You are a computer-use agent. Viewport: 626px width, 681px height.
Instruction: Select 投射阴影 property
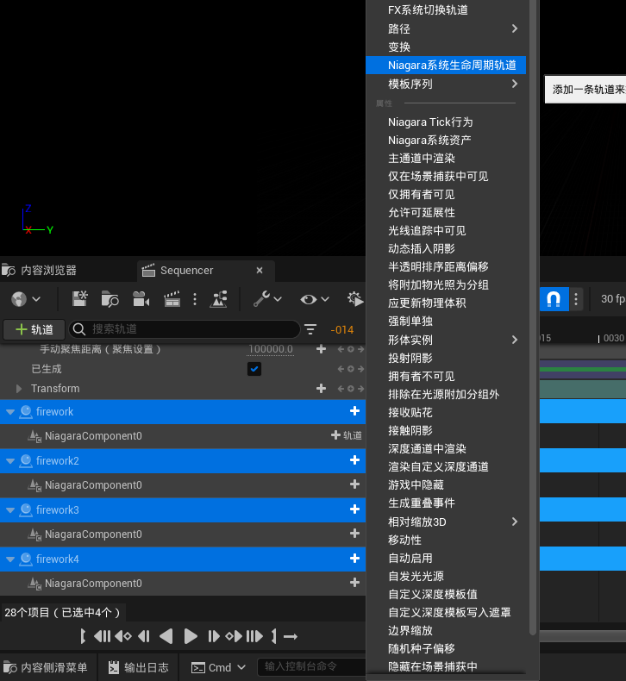(x=446, y=358)
